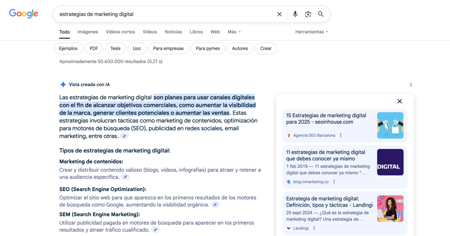This screenshot has height=236, width=450.
Task: Close the sources side panel
Action: coord(399,102)
